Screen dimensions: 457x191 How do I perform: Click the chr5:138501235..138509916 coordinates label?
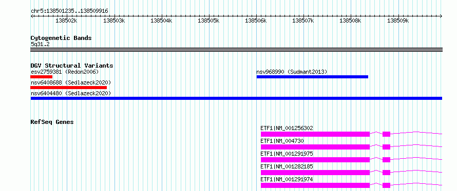click(x=69, y=11)
